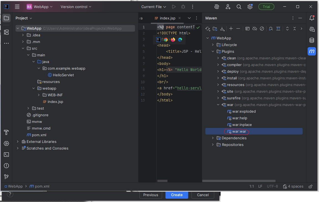319x202 pixels.
Task: Click Execute Maven Goal icon
Action: tap(247, 29)
